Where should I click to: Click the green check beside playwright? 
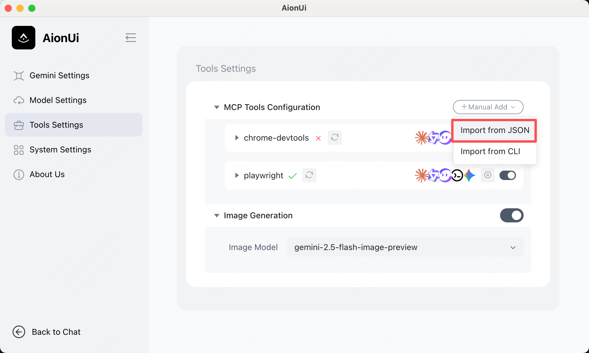(293, 176)
